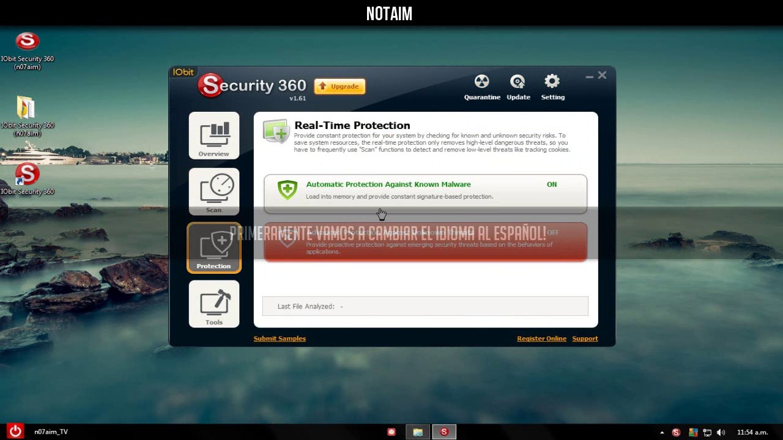The height and width of the screenshot is (440, 783).
Task: Select IObit Security 360 shortcut desktop icon
Action: [27, 179]
